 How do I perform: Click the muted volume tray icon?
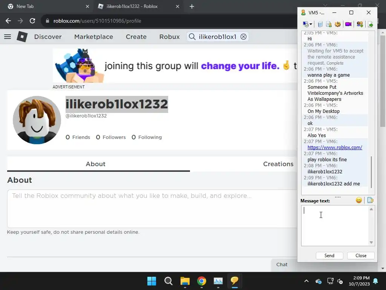340,281
